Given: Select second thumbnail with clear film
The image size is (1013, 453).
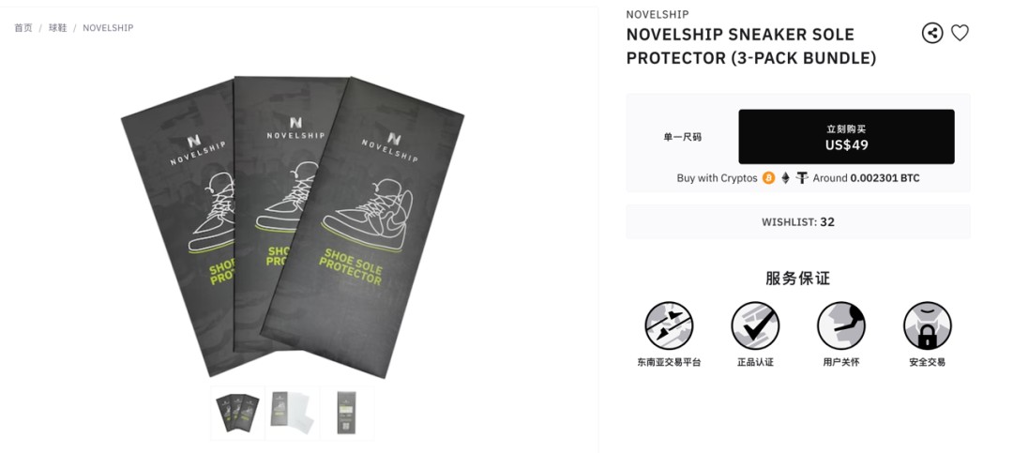Looking at the screenshot, I should pyautogui.click(x=292, y=413).
